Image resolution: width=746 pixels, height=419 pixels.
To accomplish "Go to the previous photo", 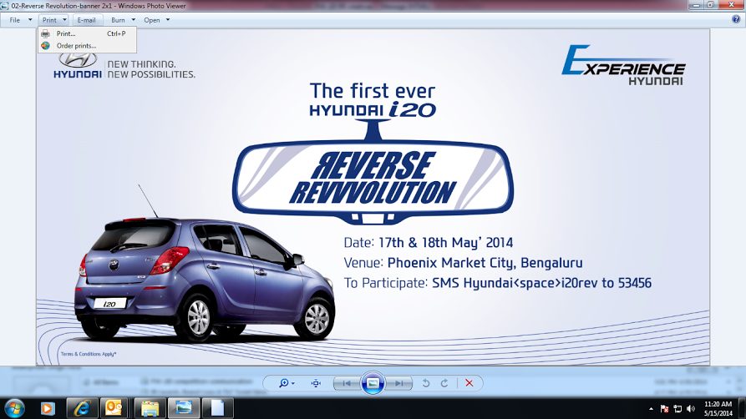I will coord(346,383).
